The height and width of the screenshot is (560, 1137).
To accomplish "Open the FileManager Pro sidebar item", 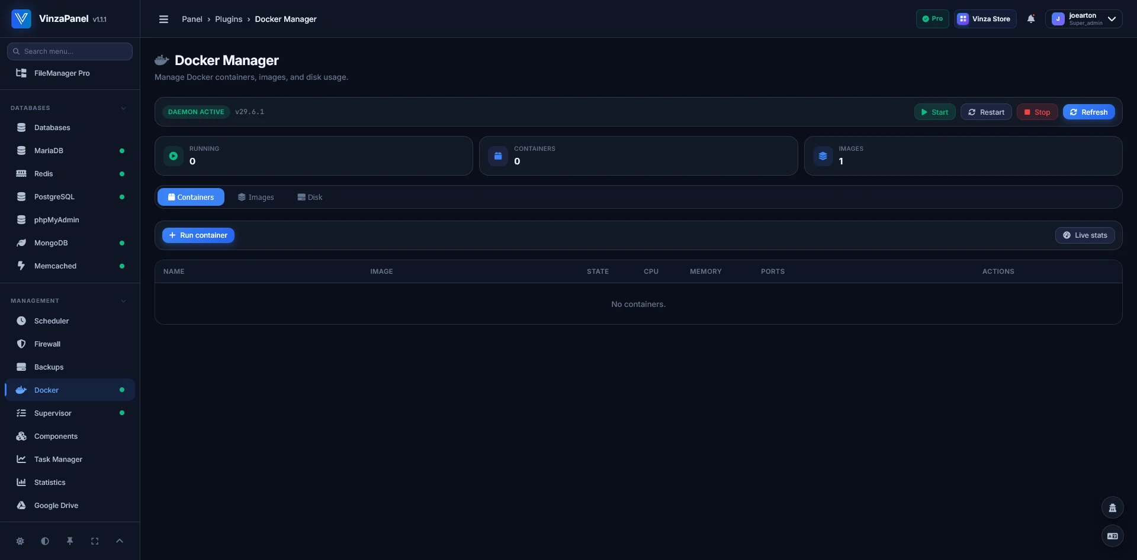I will pyautogui.click(x=70, y=73).
